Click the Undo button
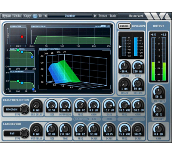This screenshot has height=155, width=172. pyautogui.click(x=17, y=16)
